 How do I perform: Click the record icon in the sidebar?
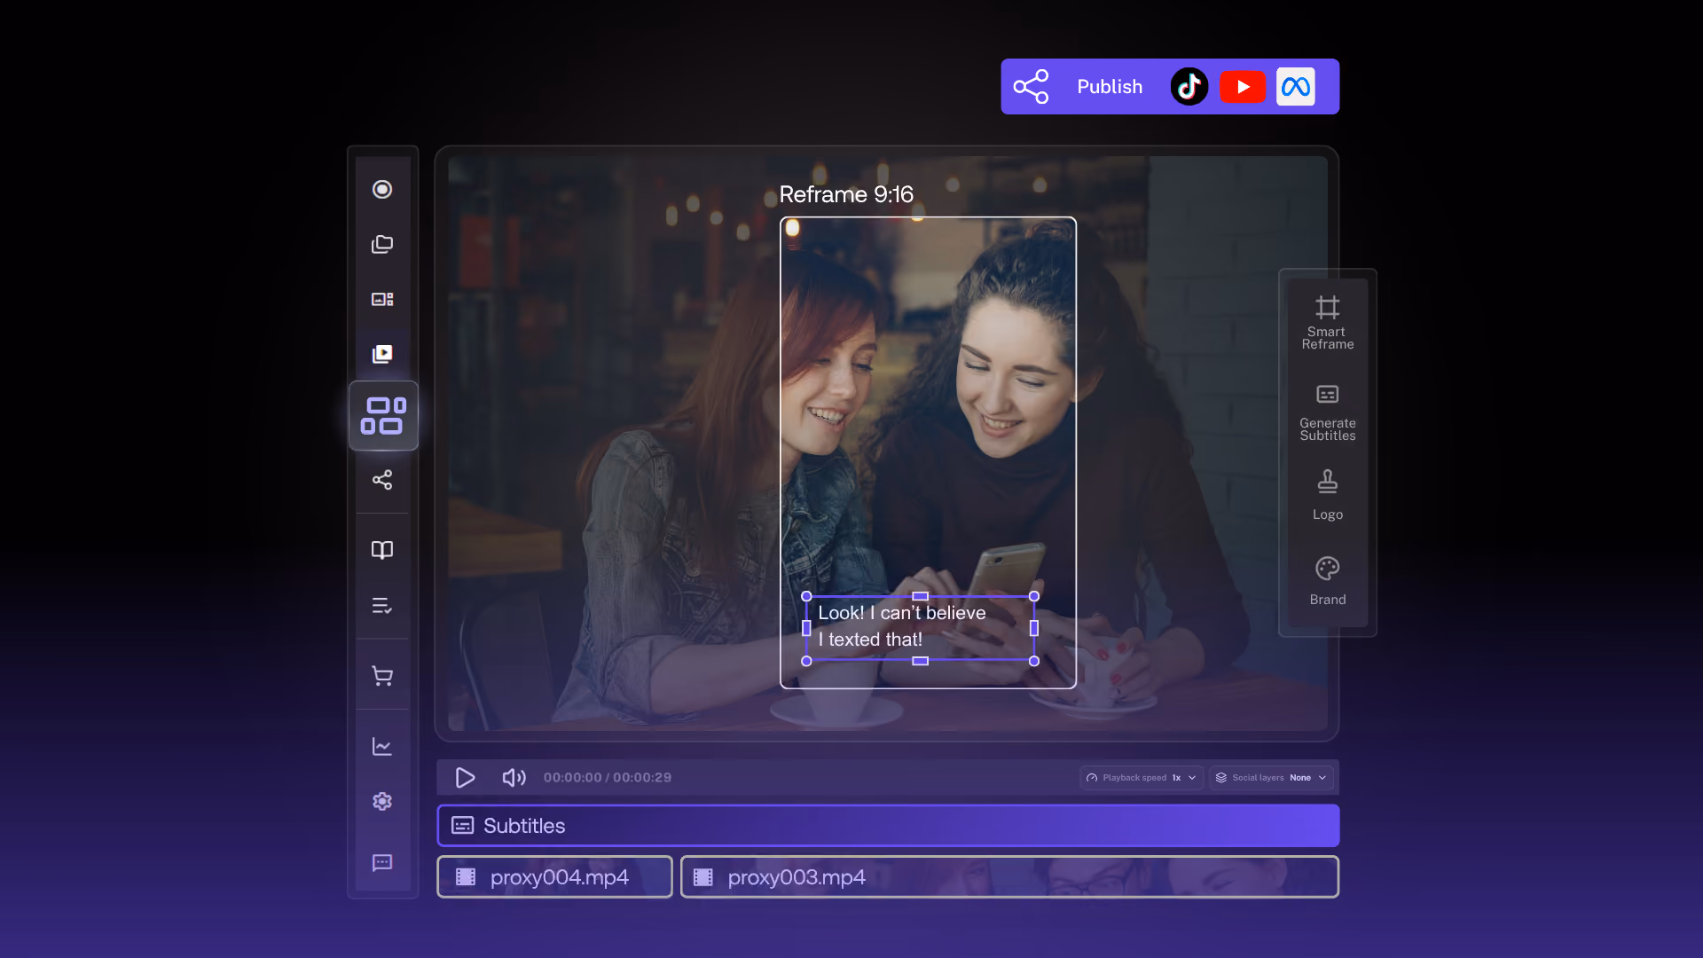coord(382,189)
